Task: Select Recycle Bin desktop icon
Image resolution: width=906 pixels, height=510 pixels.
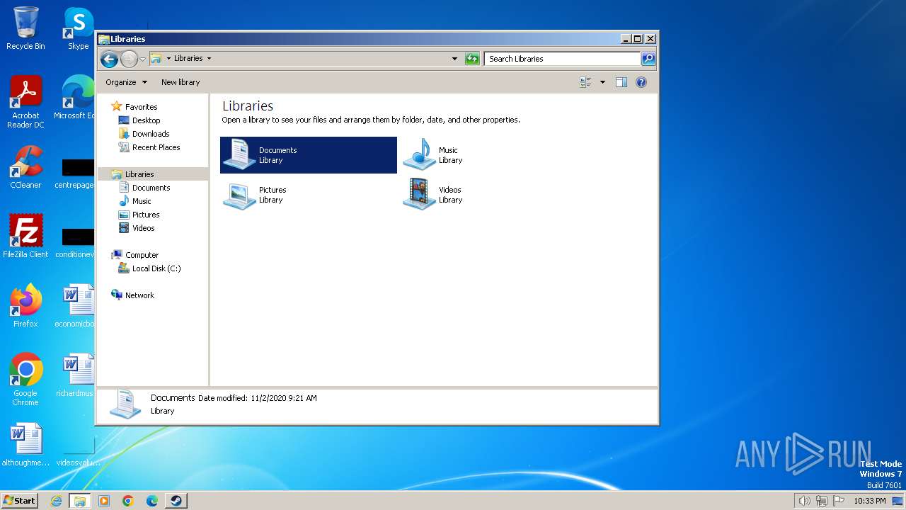Action: pos(25,28)
